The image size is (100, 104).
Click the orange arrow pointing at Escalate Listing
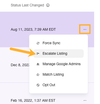[23, 52]
